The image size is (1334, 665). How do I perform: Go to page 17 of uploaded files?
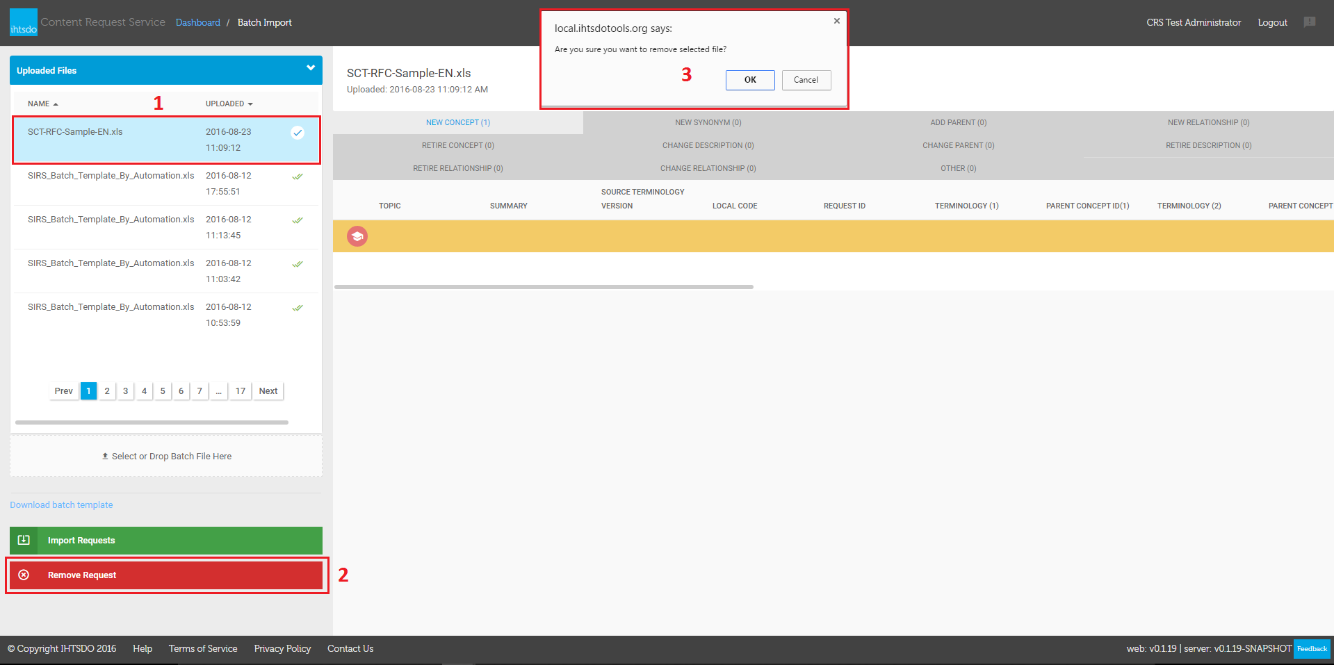coord(240,391)
